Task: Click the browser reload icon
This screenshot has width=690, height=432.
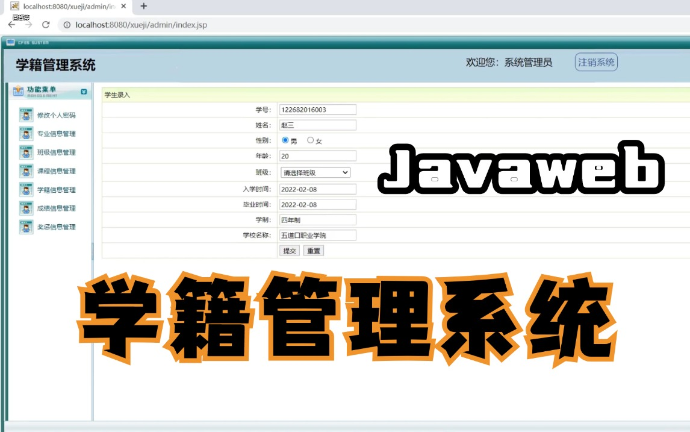Action: [46, 25]
